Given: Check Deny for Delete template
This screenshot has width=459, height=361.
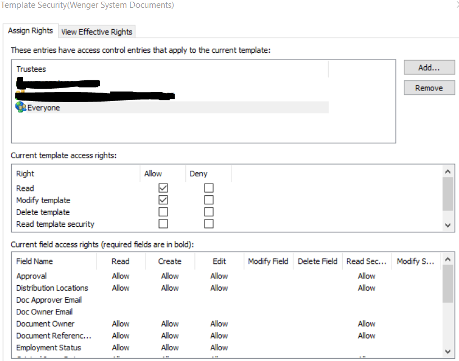Looking at the screenshot, I should 209,212.
